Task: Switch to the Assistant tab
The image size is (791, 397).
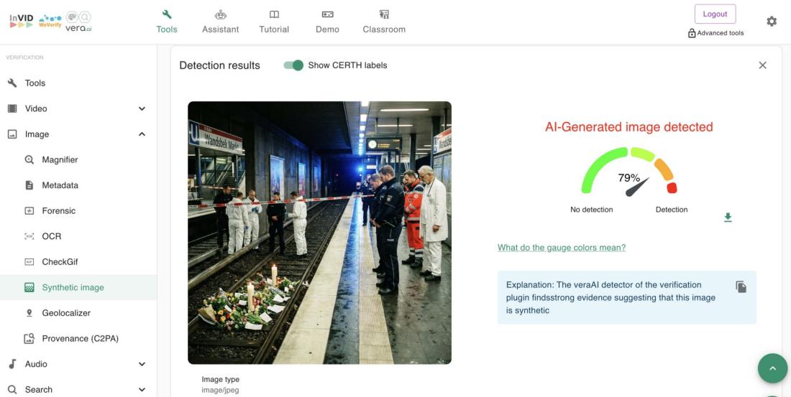Action: click(x=220, y=22)
